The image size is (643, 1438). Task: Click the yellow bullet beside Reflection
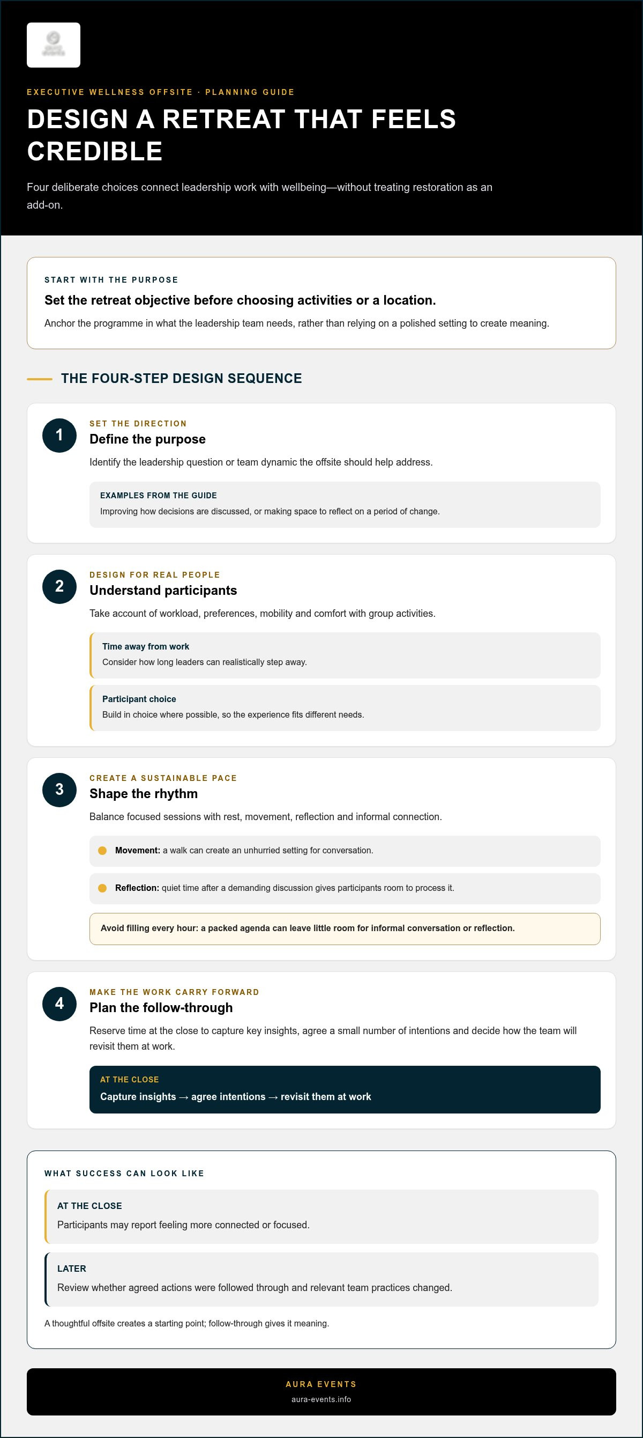tap(102, 888)
